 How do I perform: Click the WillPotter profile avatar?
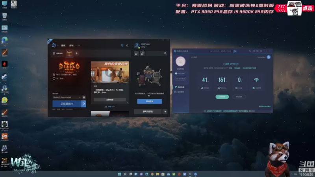137,45
